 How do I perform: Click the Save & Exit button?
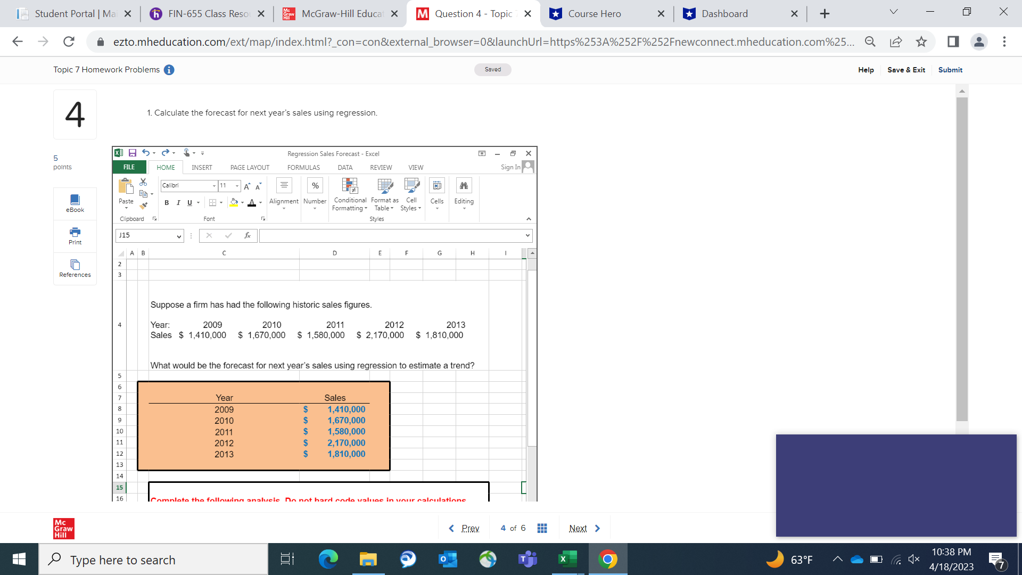[x=906, y=70]
